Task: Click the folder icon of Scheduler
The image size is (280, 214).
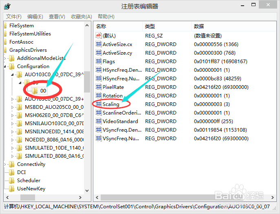Action: [x=11, y=181]
